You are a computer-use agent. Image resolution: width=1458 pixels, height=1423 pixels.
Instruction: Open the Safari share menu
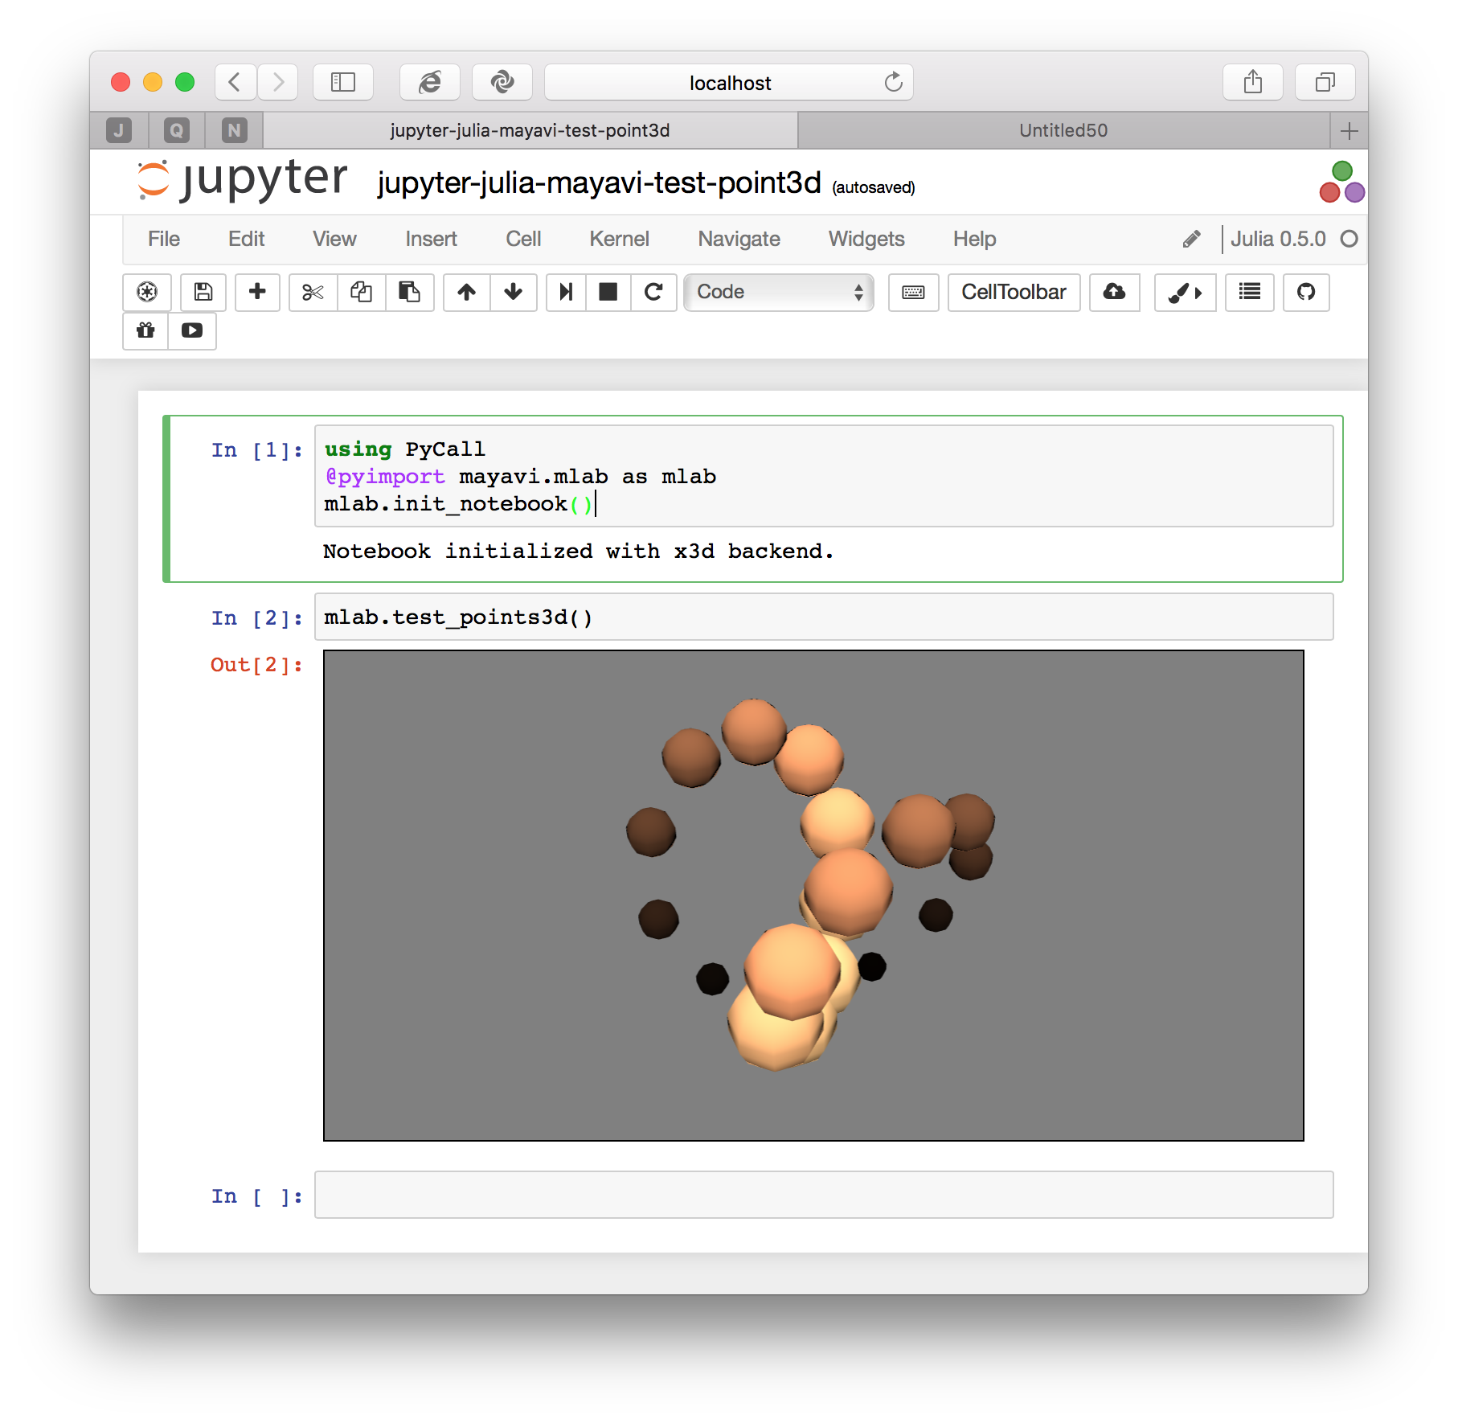coord(1253,82)
